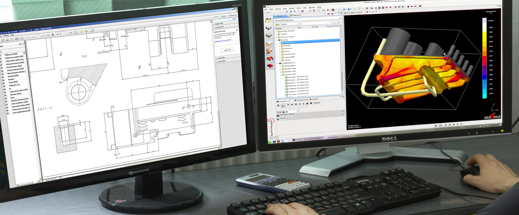Click the open project folder icon in MAGMA sidebar

[268, 20]
